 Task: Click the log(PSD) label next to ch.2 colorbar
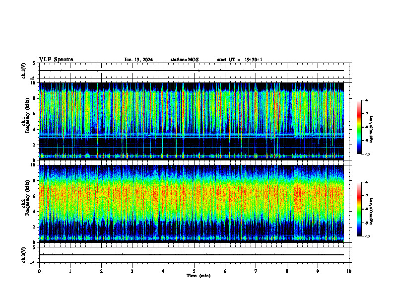click(x=372, y=212)
